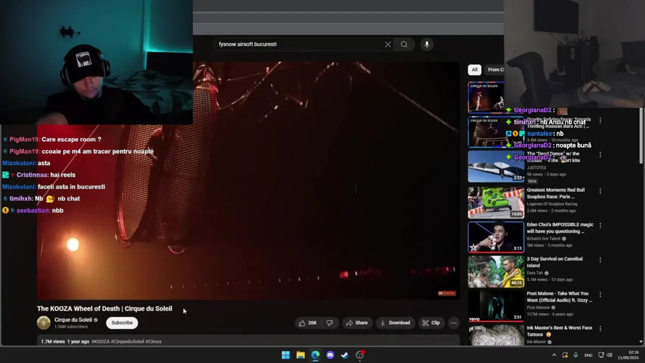Open File Explorer from the taskbar

300,355
